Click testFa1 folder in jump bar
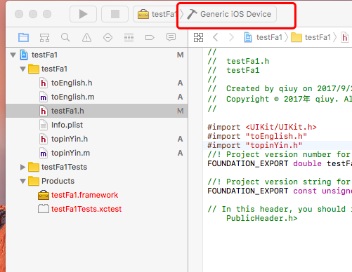The height and width of the screenshot is (272, 352). point(311,37)
